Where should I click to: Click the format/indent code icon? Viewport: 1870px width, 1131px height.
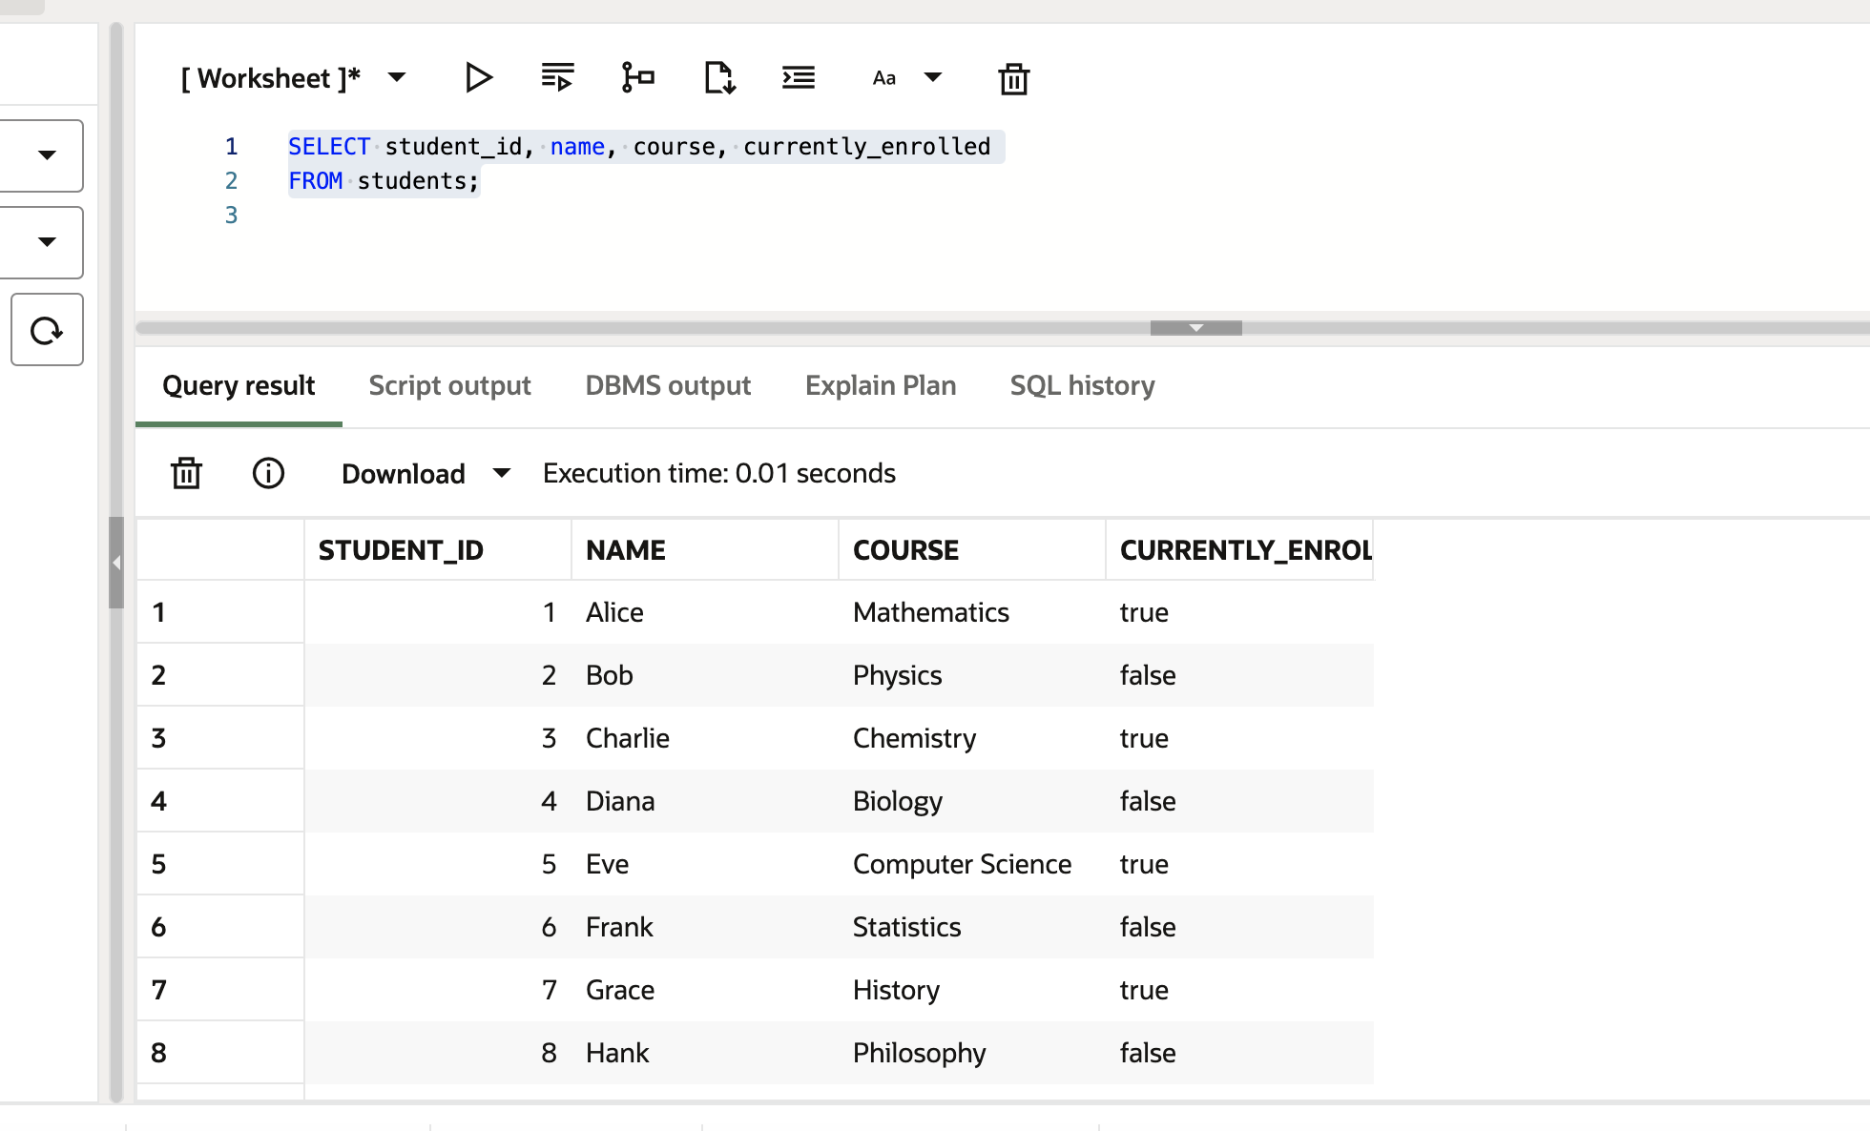pos(798,77)
